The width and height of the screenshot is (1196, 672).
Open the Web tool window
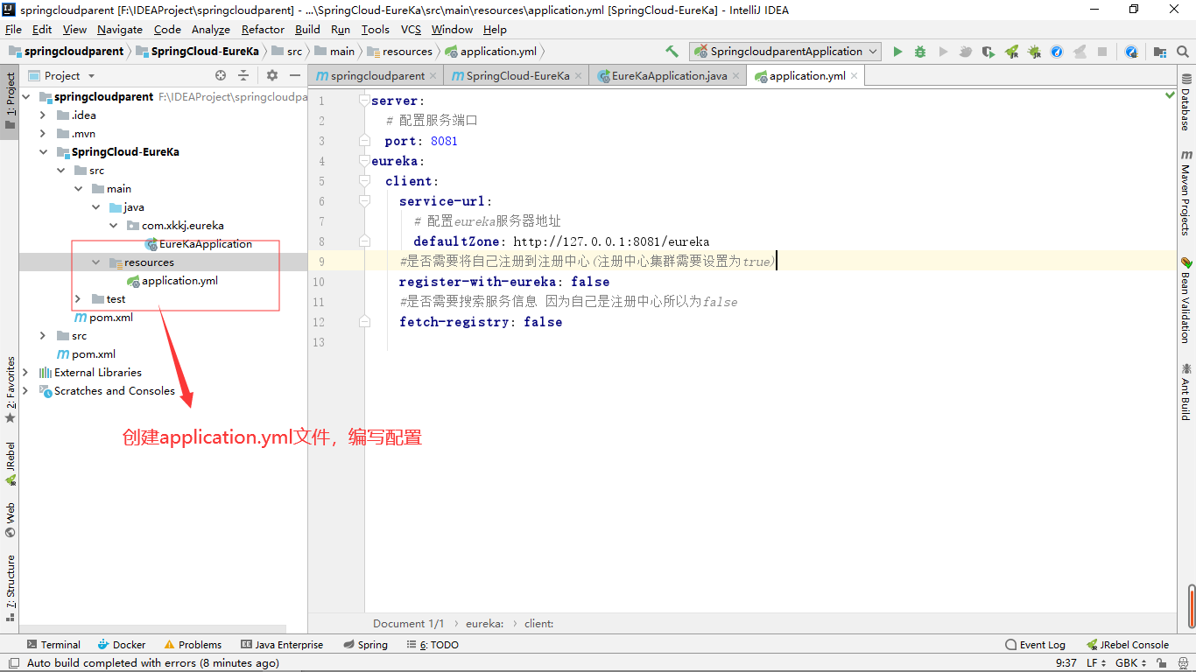click(11, 520)
